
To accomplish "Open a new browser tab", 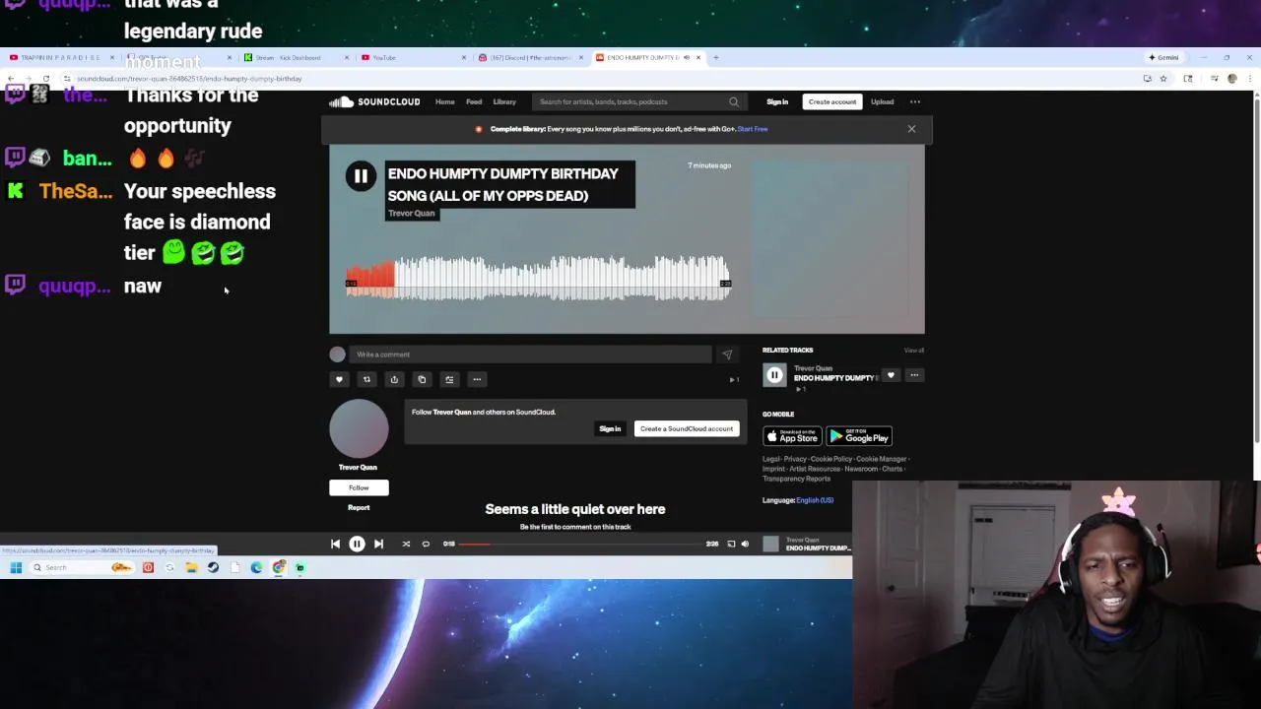I will click(x=716, y=57).
